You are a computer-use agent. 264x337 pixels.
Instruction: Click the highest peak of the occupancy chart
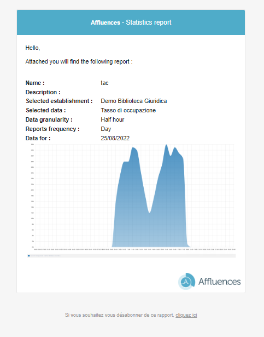click(166, 145)
